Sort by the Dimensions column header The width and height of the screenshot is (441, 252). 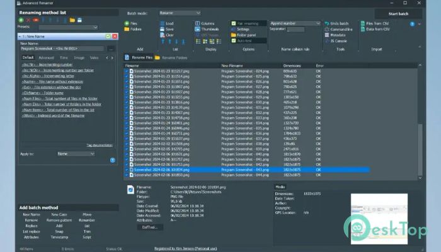point(292,66)
